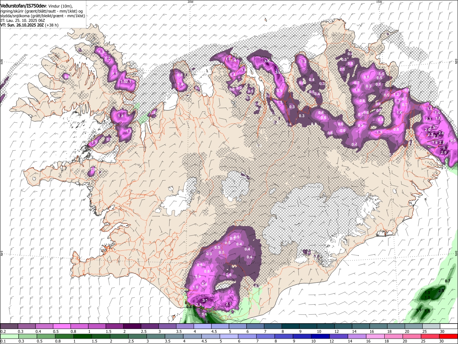Select the lower legend swatch labeled 14
This screenshot has width=458, height=344.
tap(356, 336)
